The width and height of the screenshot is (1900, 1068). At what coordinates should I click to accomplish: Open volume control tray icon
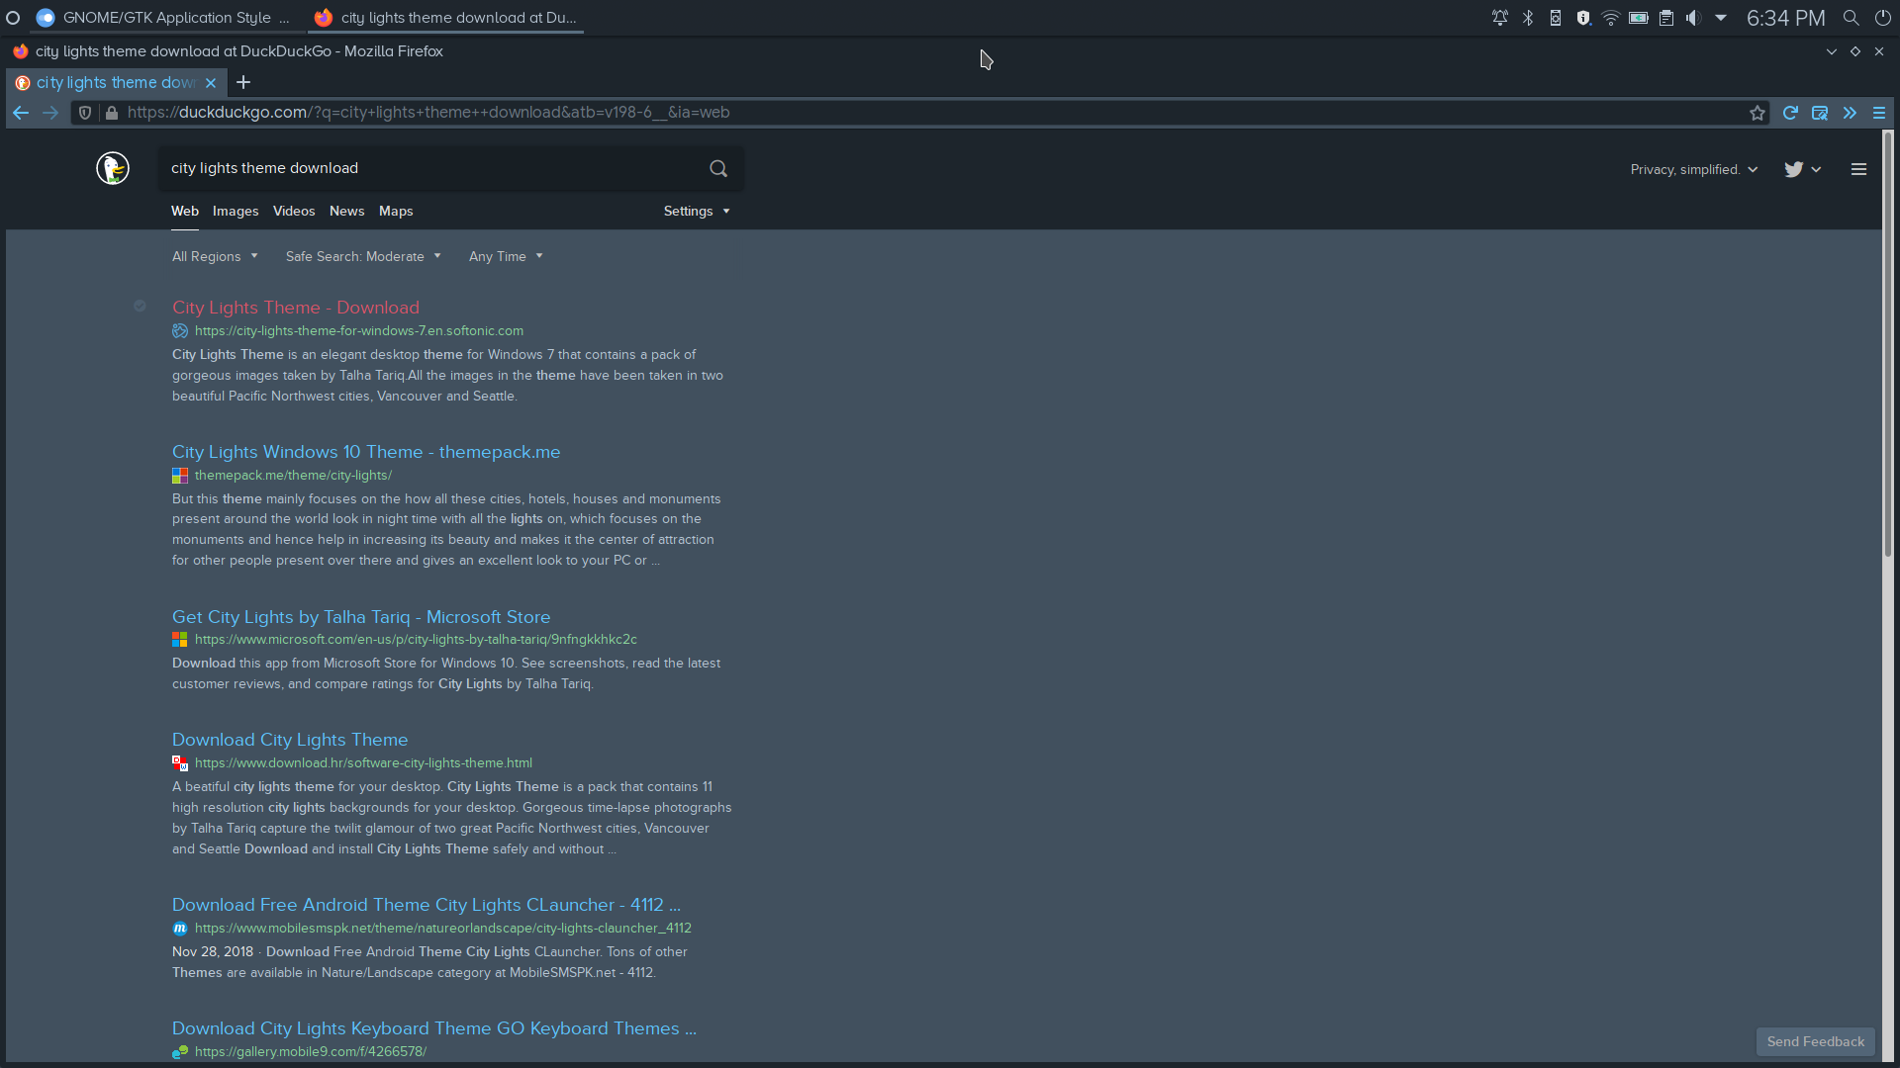click(x=1694, y=18)
